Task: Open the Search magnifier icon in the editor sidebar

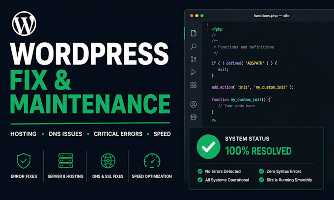Action: tap(194, 47)
